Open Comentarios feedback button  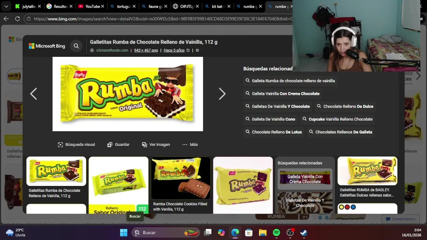point(400,219)
